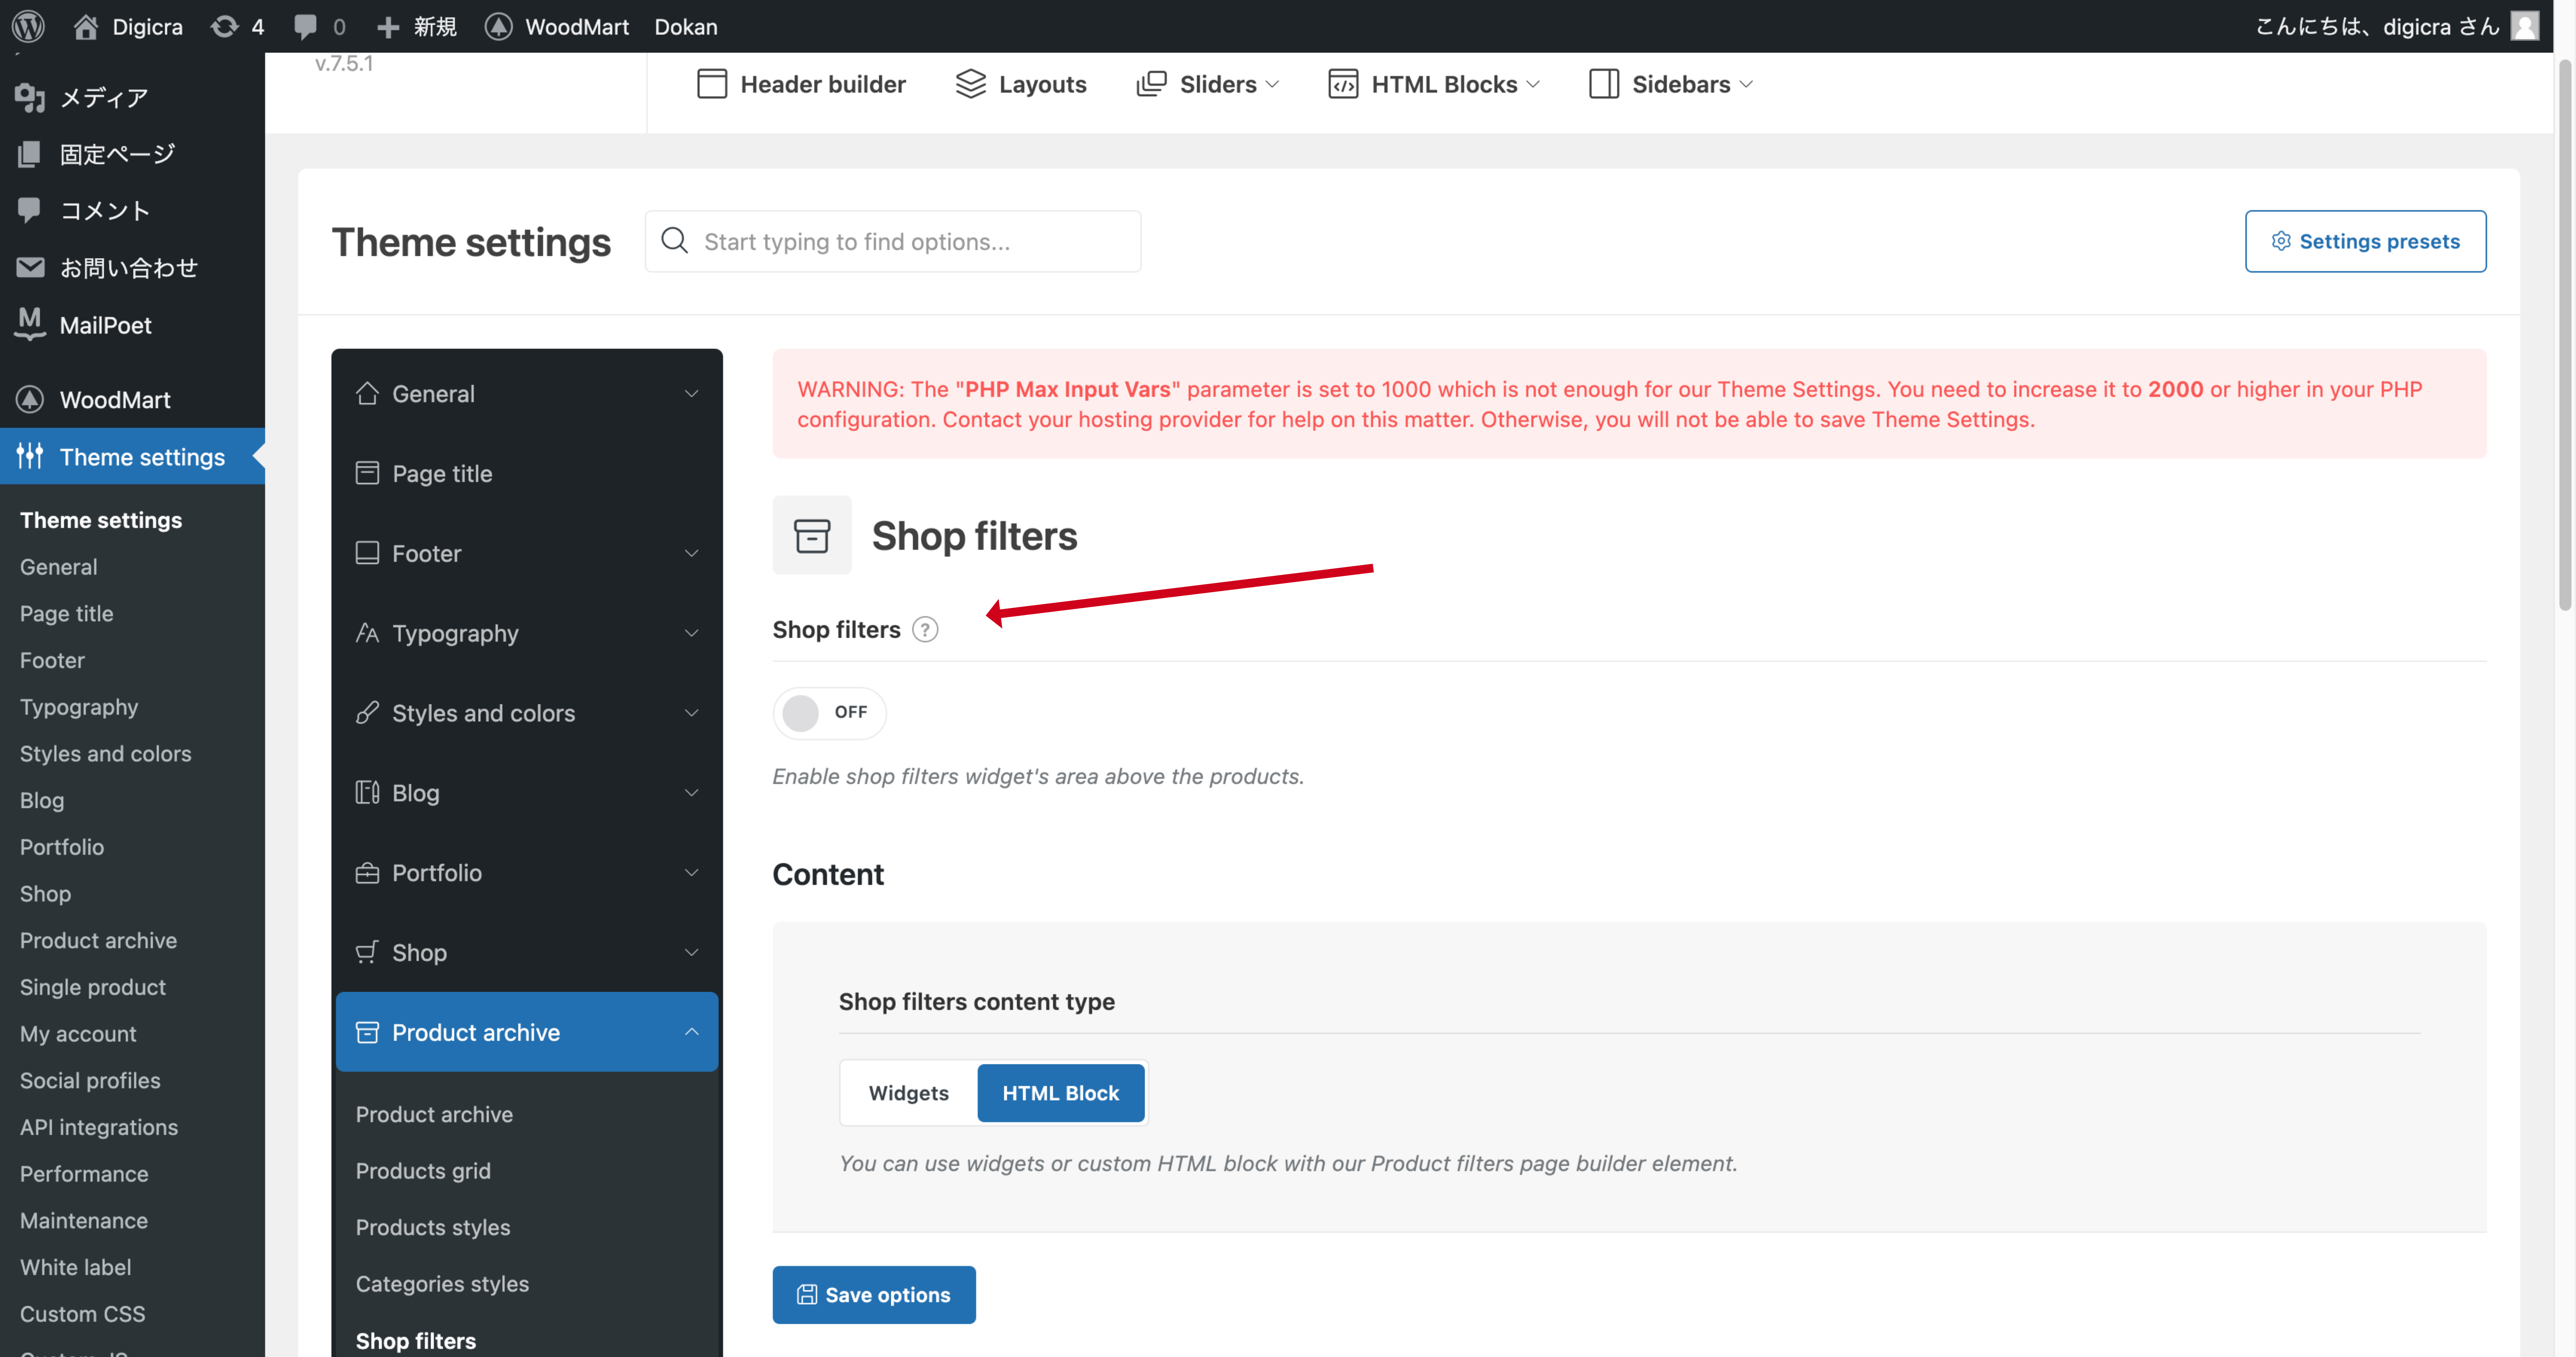Expand Styles and colors chevron

tap(691, 713)
